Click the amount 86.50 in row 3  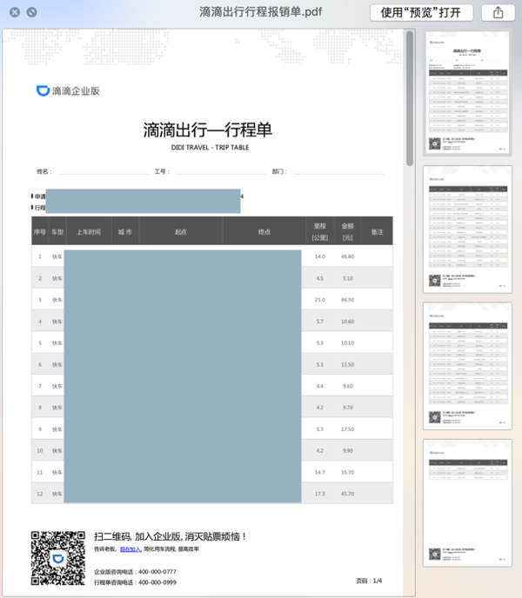(x=347, y=300)
